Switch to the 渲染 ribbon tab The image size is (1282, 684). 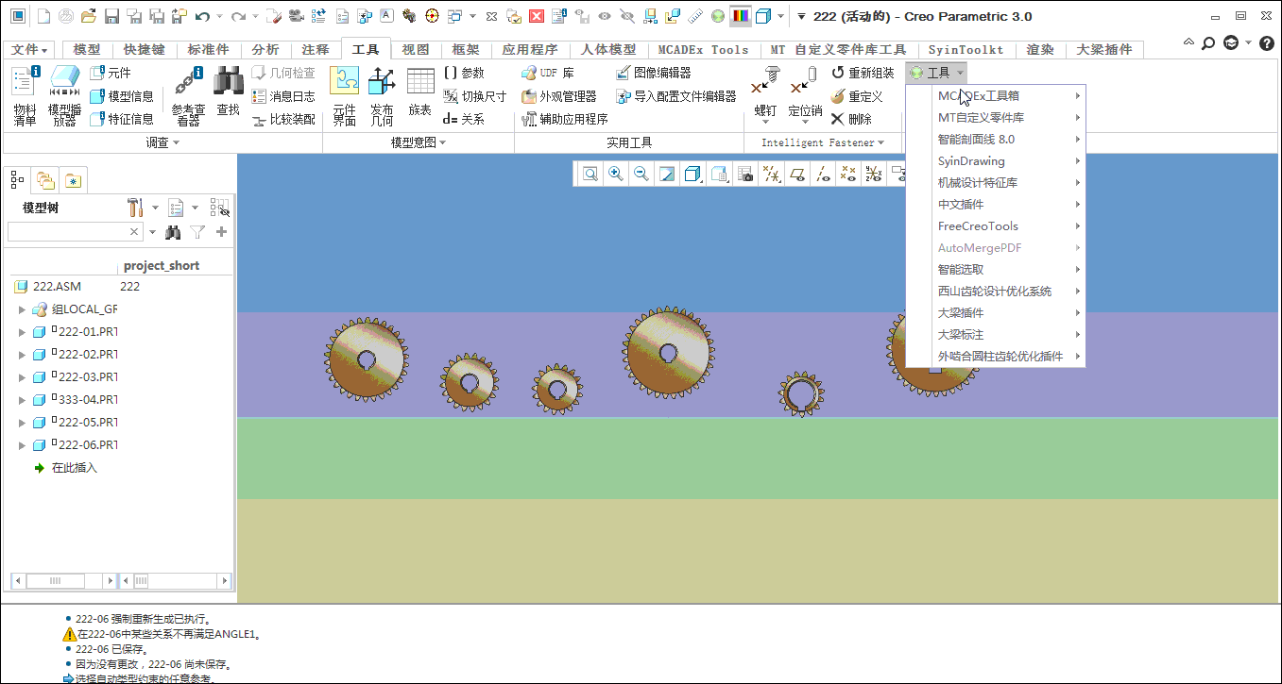point(1040,50)
